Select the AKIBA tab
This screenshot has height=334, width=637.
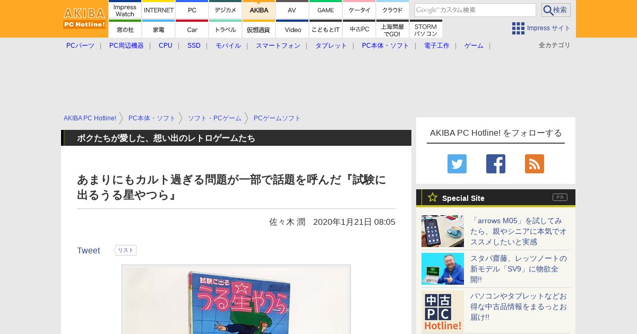(259, 10)
